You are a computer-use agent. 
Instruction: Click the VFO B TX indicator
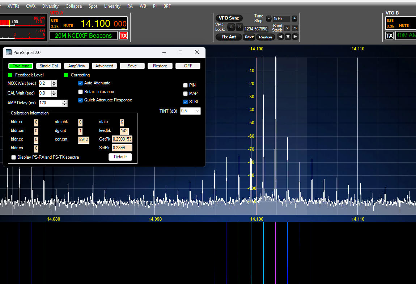tap(389, 35)
